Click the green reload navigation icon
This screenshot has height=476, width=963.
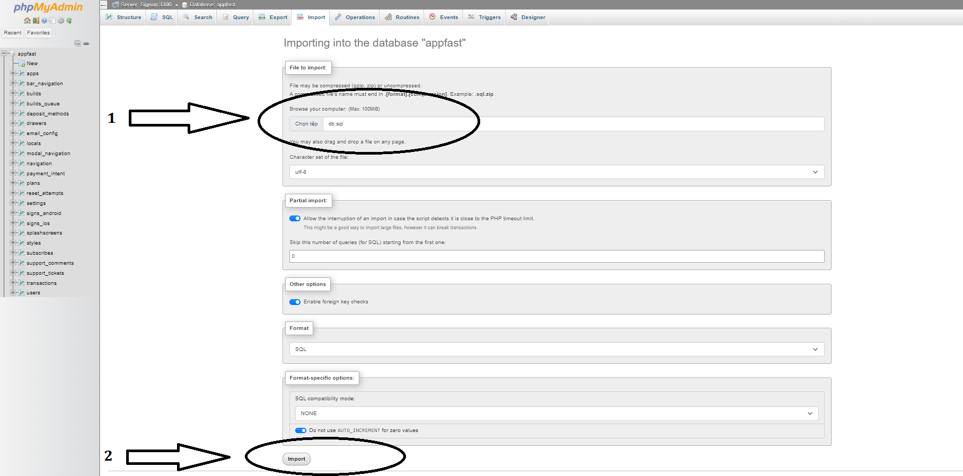[69, 21]
